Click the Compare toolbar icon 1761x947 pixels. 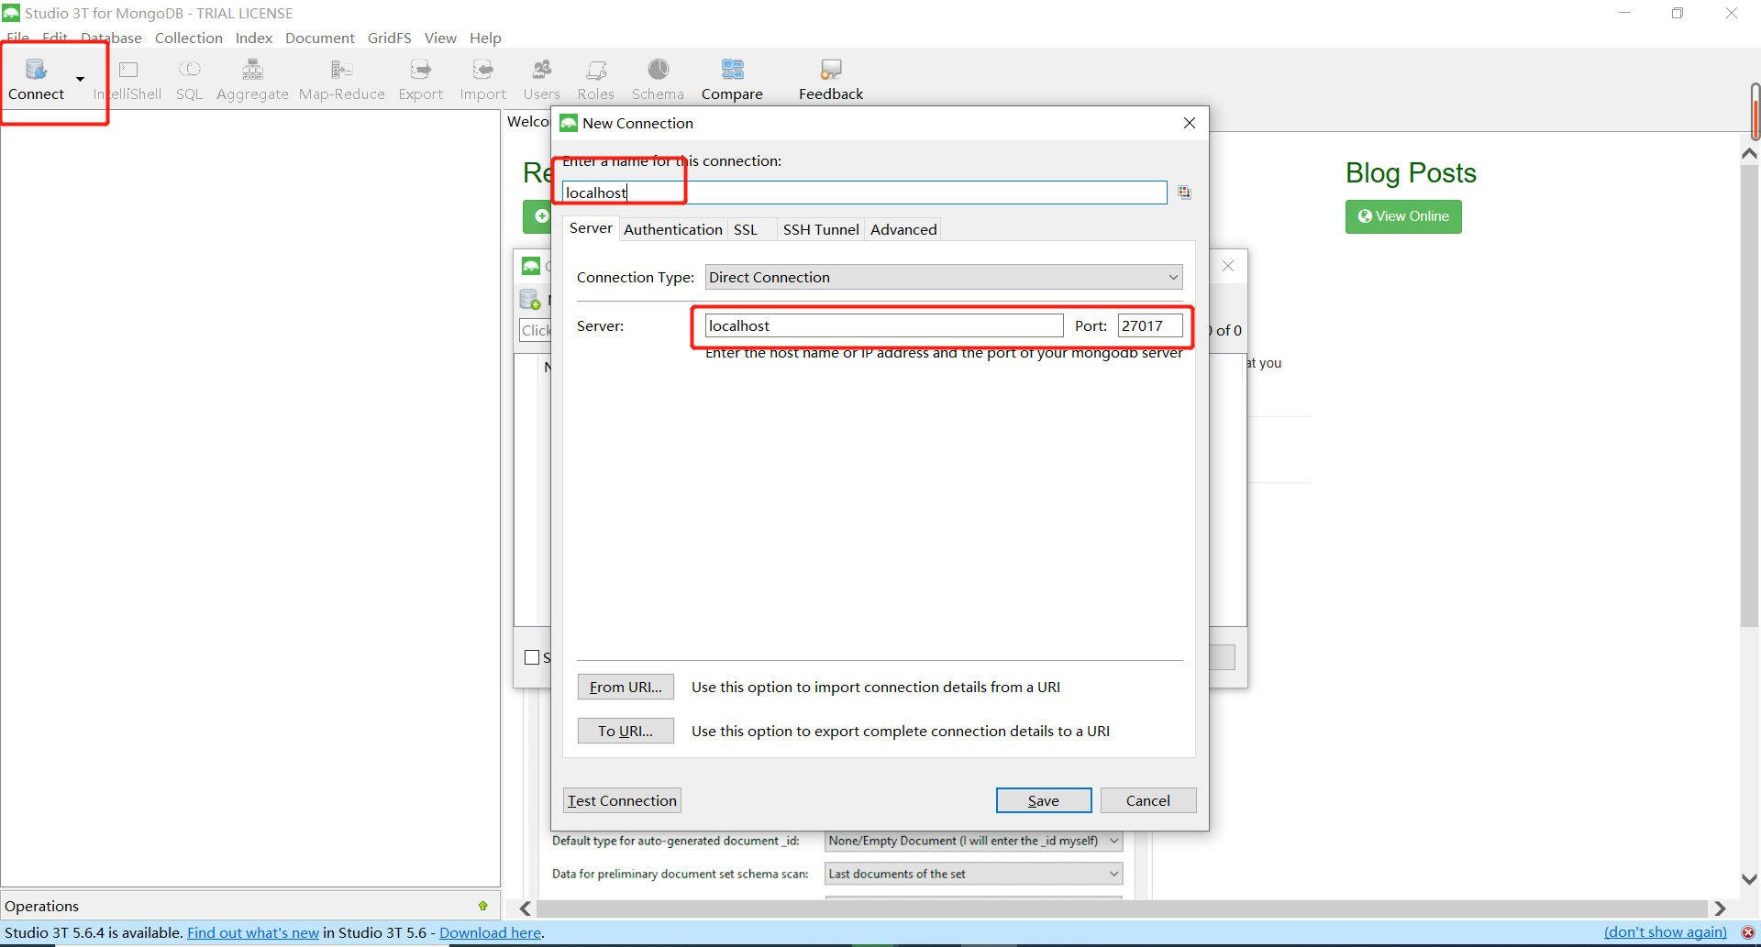(732, 79)
